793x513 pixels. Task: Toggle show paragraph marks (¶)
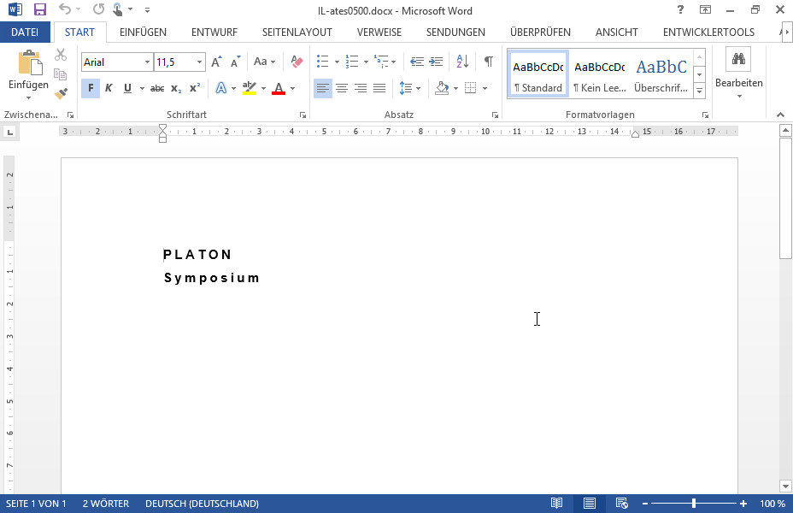(489, 62)
